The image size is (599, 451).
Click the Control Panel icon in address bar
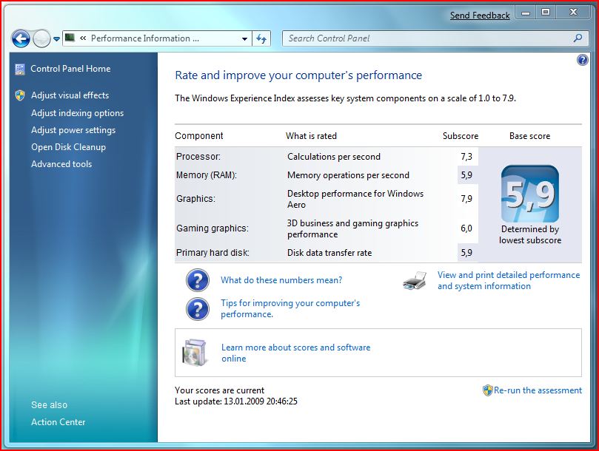pos(70,38)
